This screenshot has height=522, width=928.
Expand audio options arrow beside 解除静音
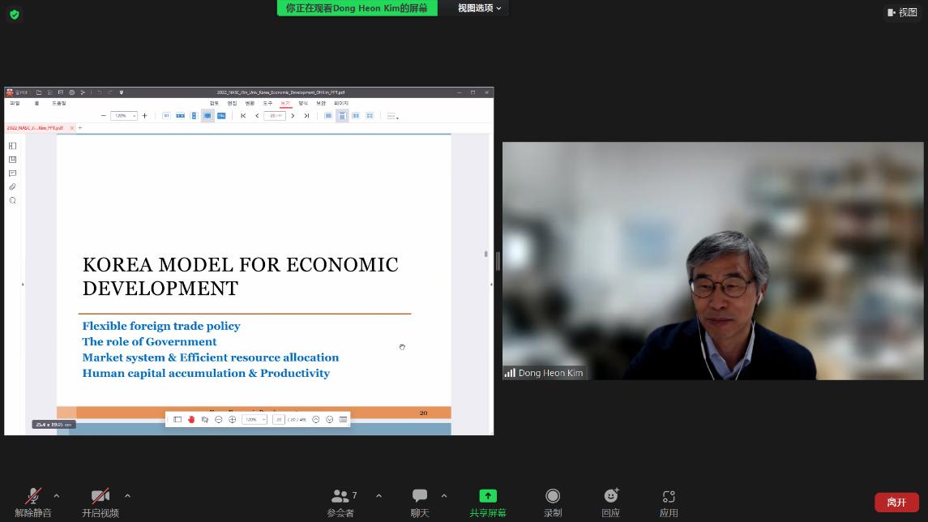tap(57, 496)
